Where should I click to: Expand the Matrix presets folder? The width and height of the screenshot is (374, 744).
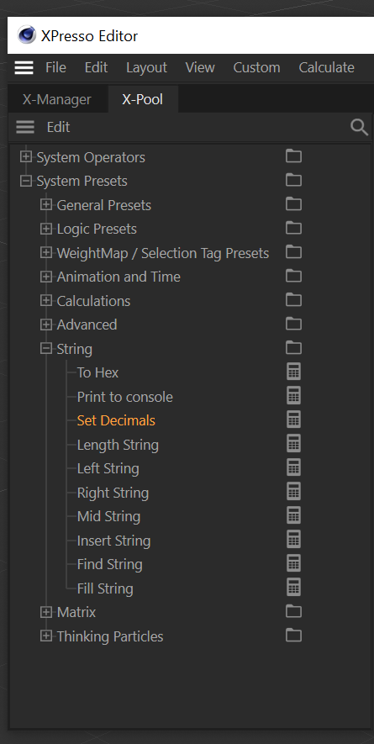[46, 612]
